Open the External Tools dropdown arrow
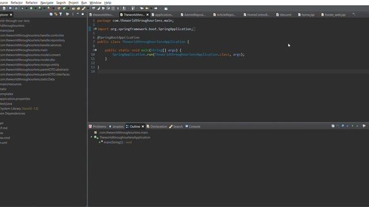 (x=53, y=8)
